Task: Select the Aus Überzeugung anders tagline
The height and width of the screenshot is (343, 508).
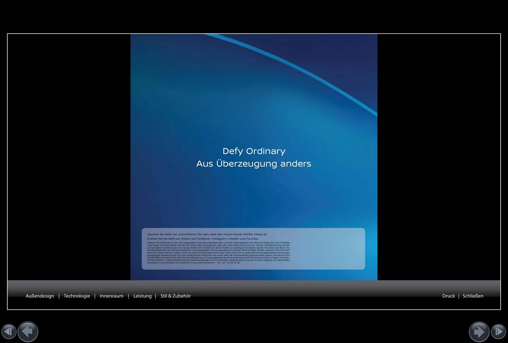Action: (x=254, y=164)
